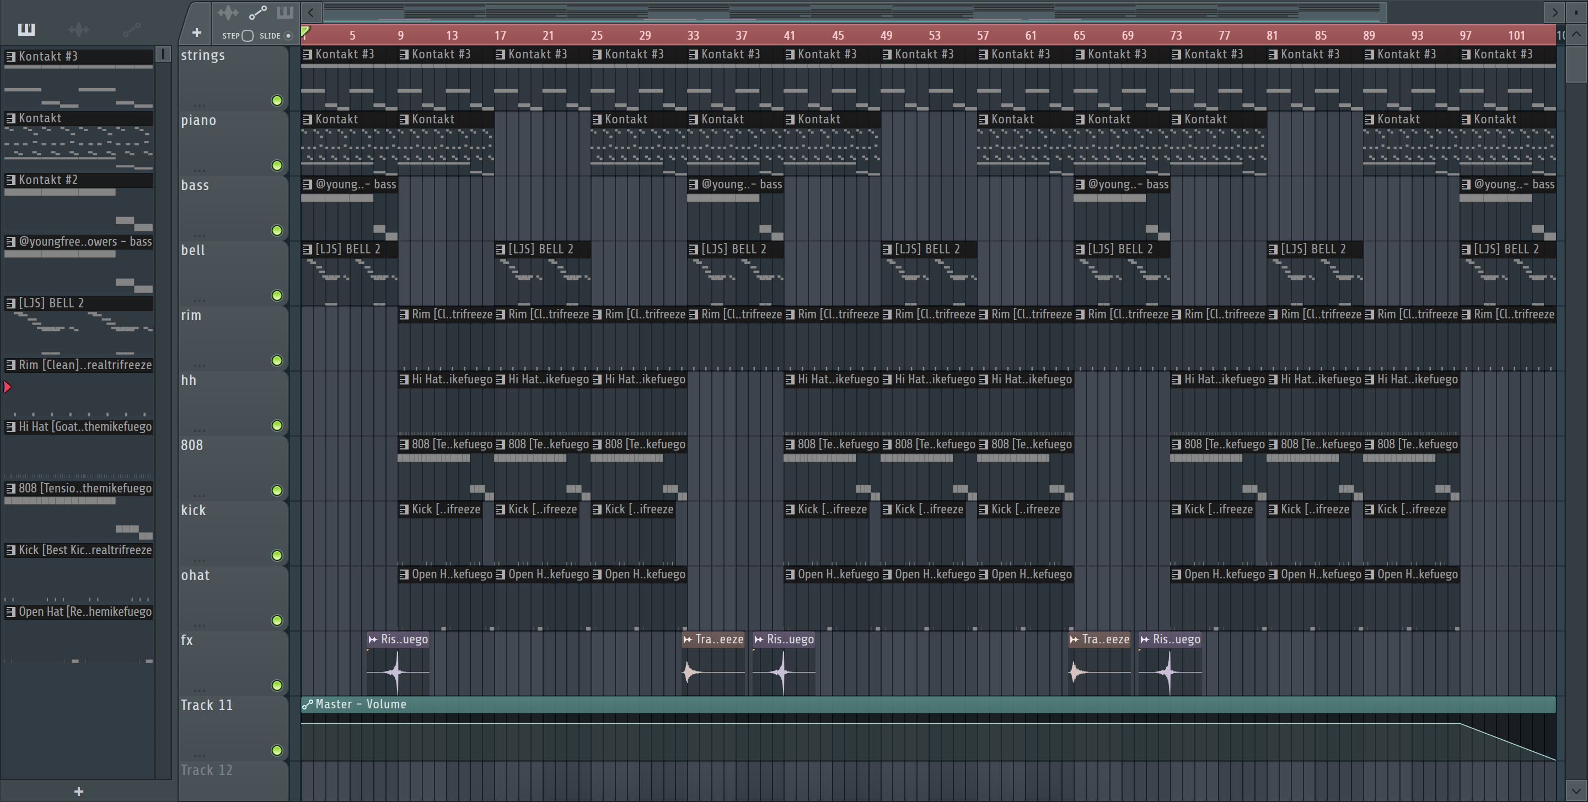
Task: Mute the rim track
Action: [277, 360]
